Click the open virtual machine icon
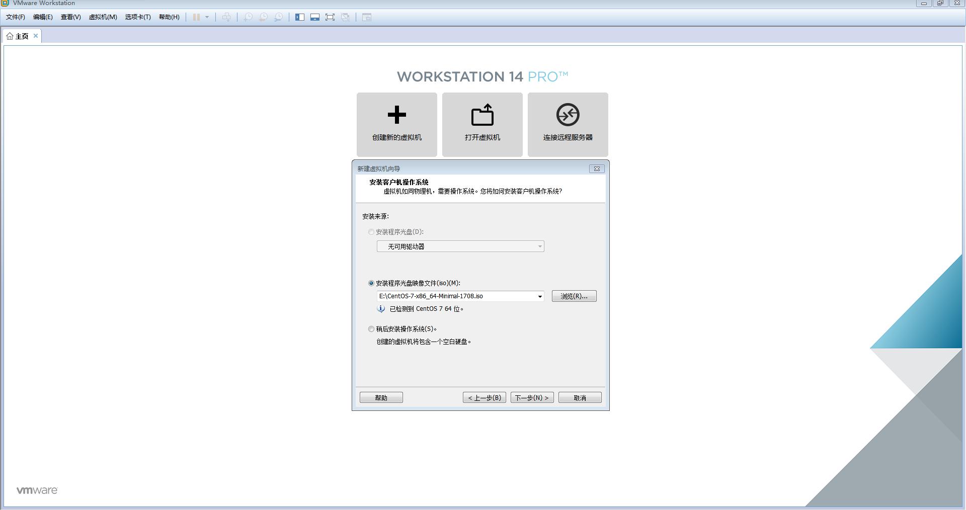The width and height of the screenshot is (966, 510). pos(482,115)
